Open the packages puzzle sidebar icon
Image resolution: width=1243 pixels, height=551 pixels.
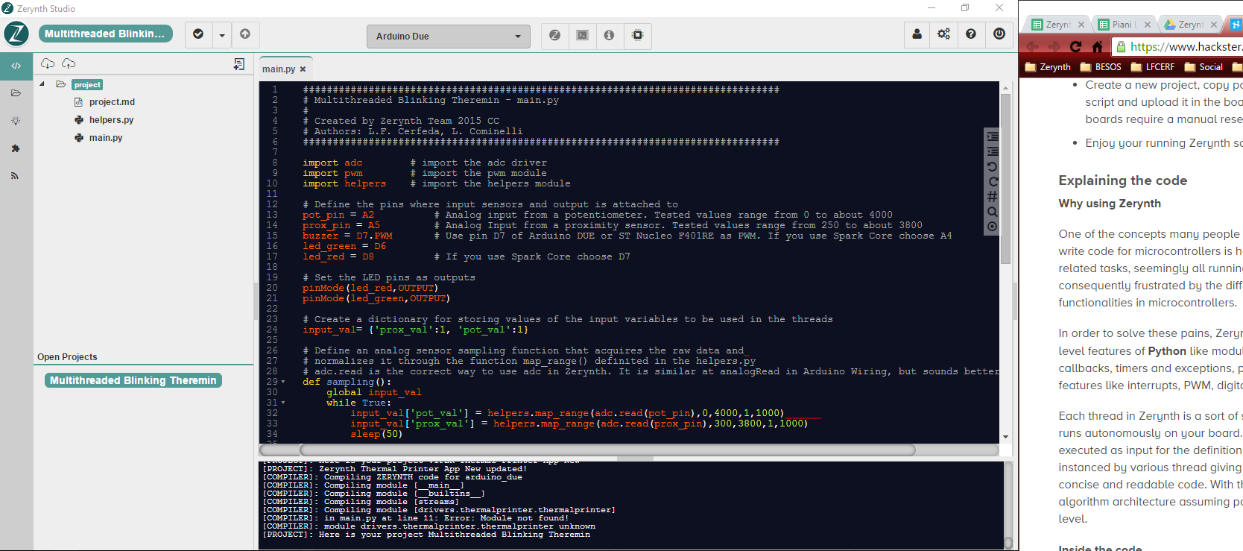point(16,148)
